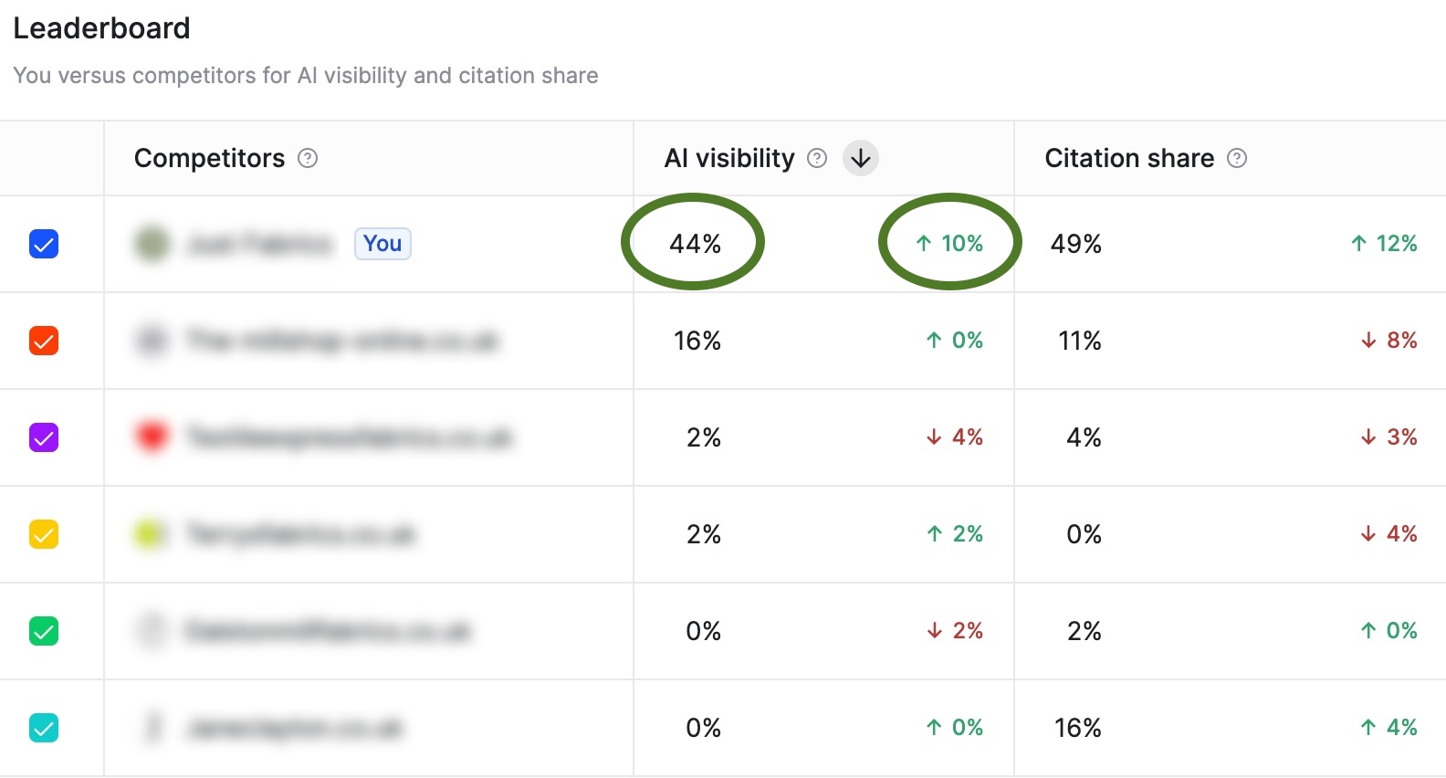Click the red down arrow next to 4%
This screenshot has height=778, width=1446.
point(933,437)
